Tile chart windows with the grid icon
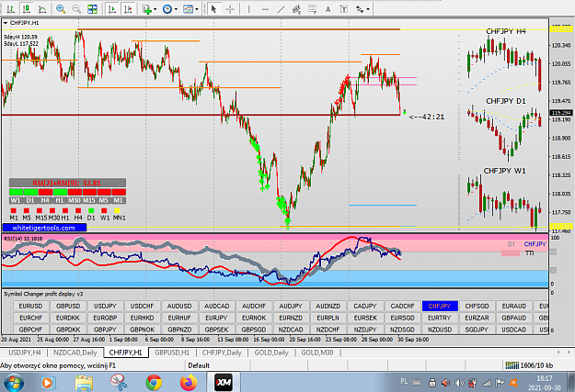Image resolution: width=575 pixels, height=392 pixels. [92, 9]
